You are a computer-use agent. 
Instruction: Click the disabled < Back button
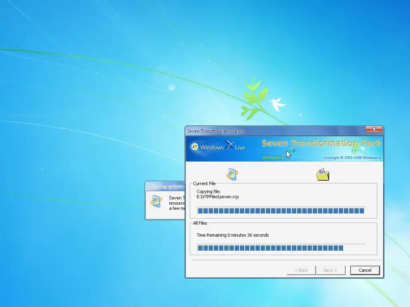pos(301,270)
